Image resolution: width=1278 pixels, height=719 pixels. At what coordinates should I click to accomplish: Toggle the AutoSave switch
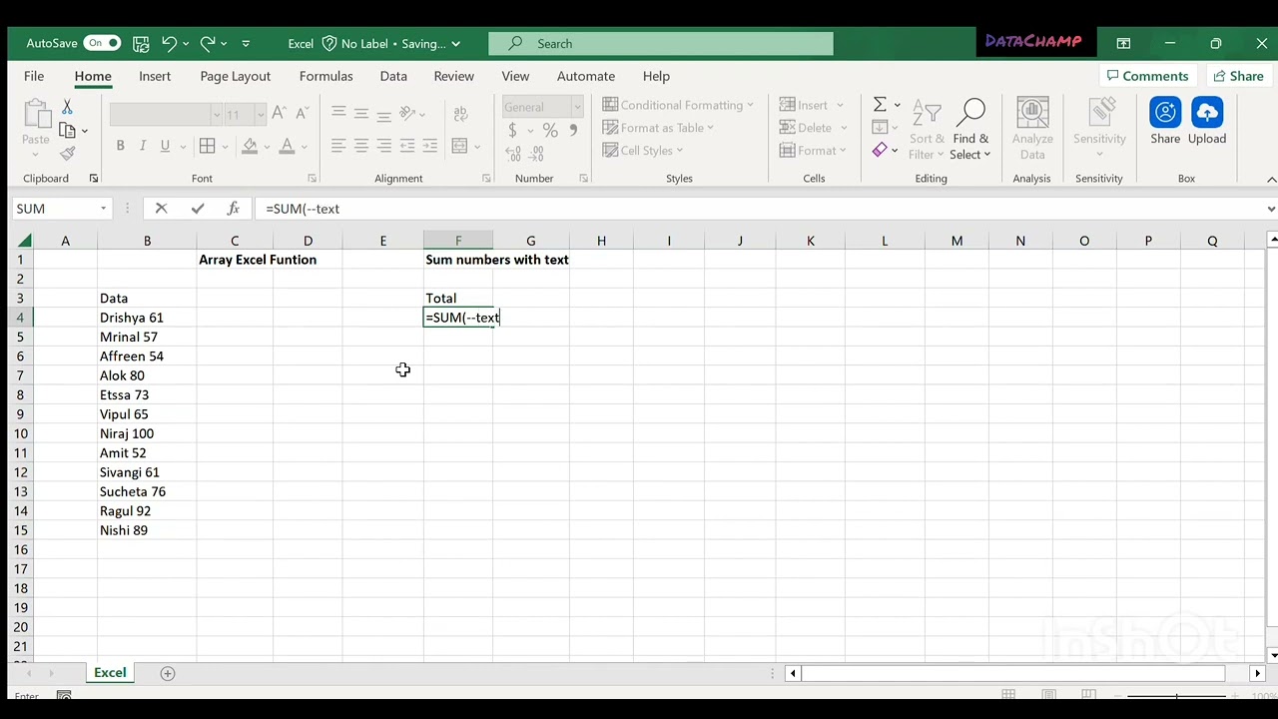(102, 43)
